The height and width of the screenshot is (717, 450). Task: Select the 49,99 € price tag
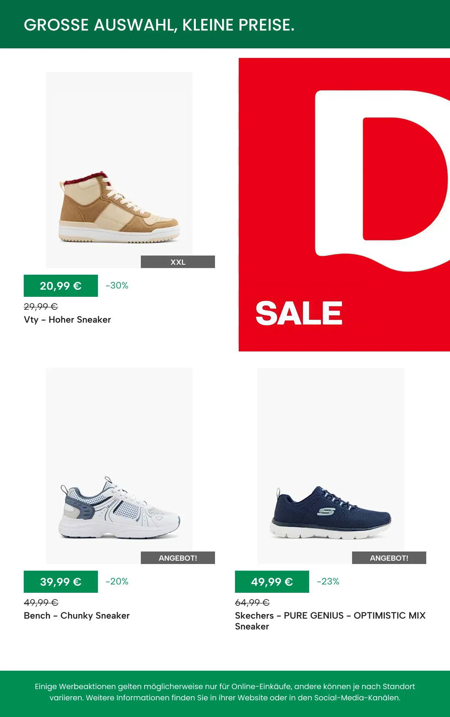(272, 582)
